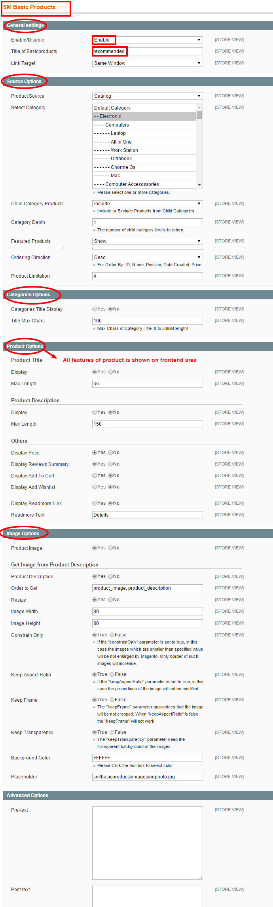The image size is (273, 907).
Task: Set Categories Title Display to No
Action: click(110, 309)
